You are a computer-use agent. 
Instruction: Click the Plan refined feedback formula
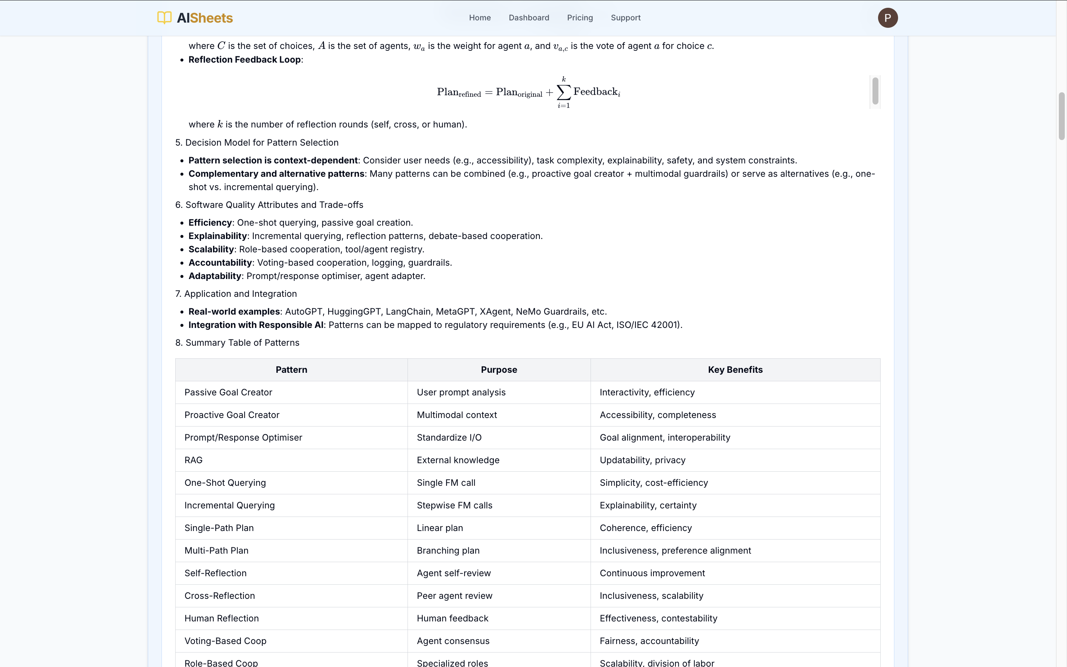tap(528, 92)
